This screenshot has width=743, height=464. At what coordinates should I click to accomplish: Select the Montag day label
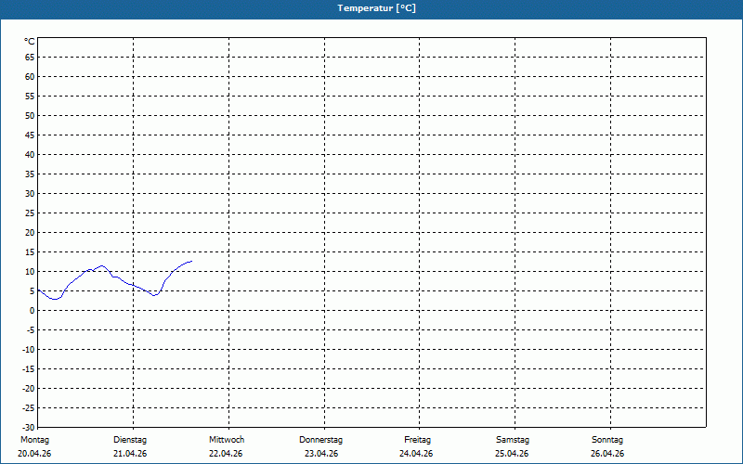point(34,440)
